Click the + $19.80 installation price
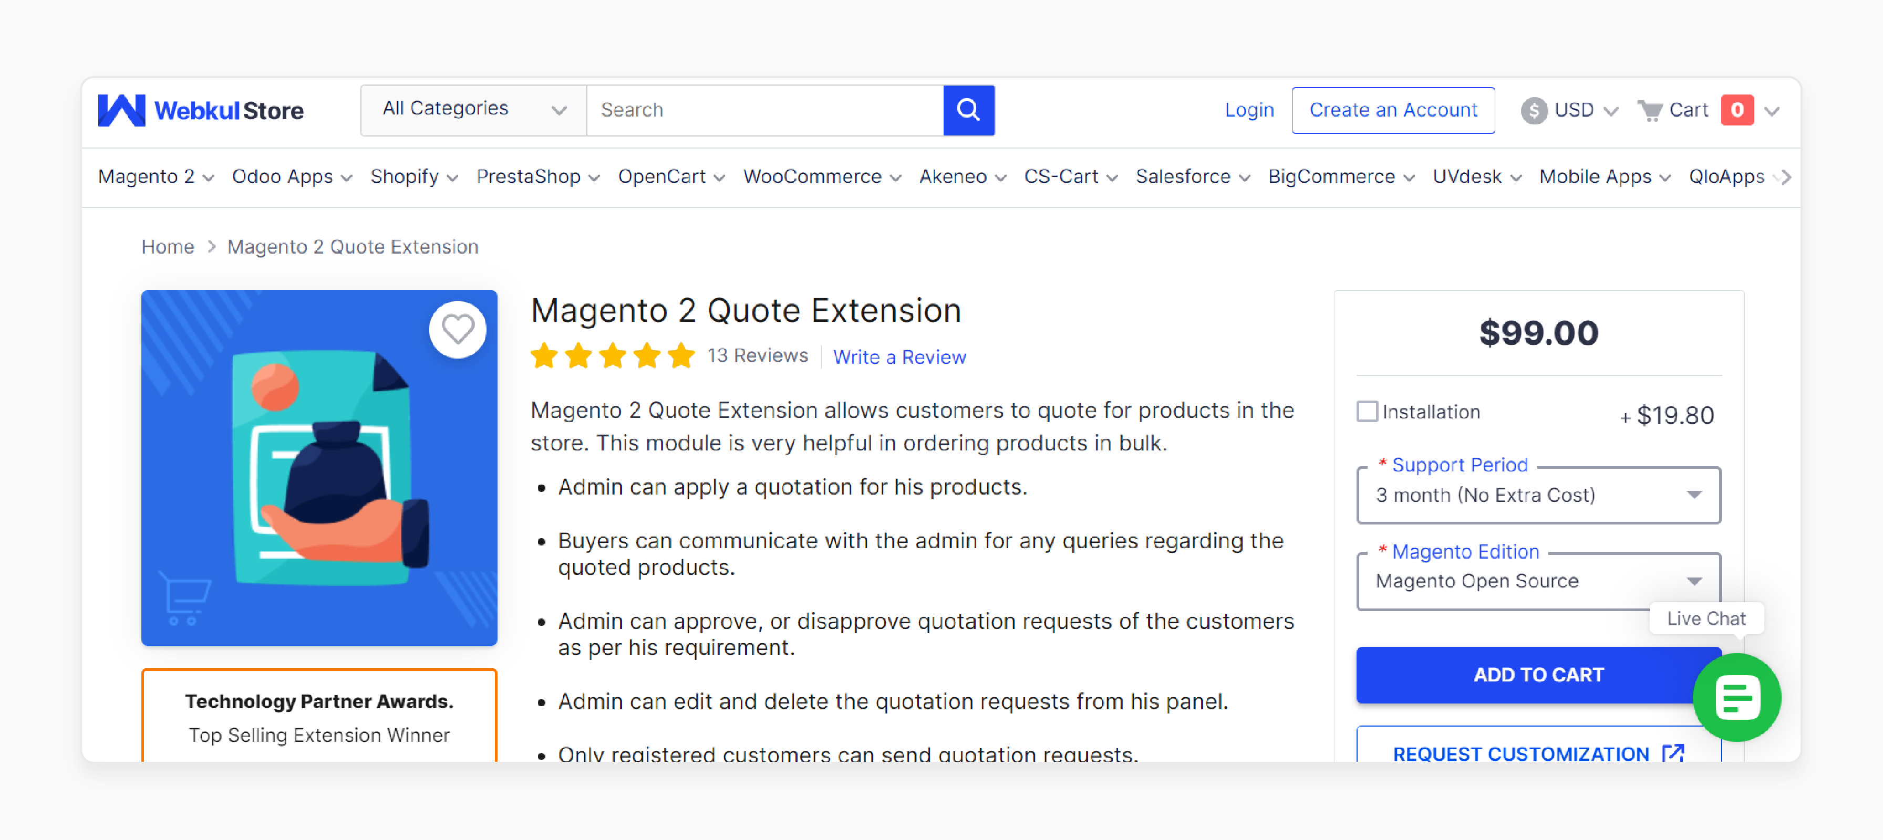This screenshot has height=840, width=1883. click(1667, 416)
